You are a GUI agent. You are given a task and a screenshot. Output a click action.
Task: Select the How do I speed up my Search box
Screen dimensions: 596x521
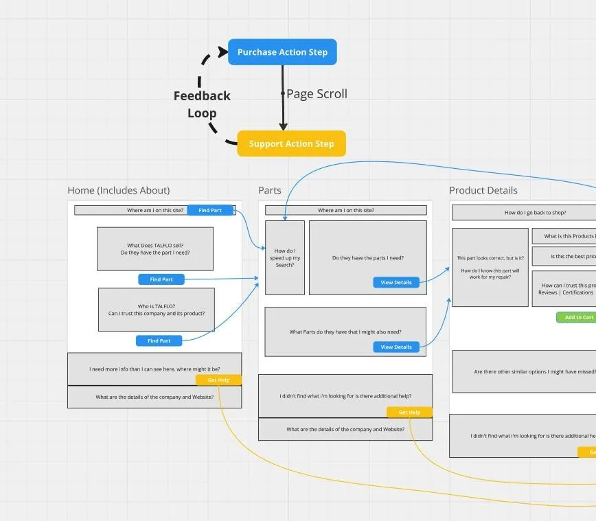pos(285,257)
